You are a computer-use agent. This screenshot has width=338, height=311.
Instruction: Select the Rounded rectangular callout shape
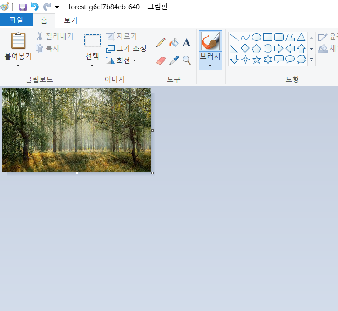pos(279,60)
